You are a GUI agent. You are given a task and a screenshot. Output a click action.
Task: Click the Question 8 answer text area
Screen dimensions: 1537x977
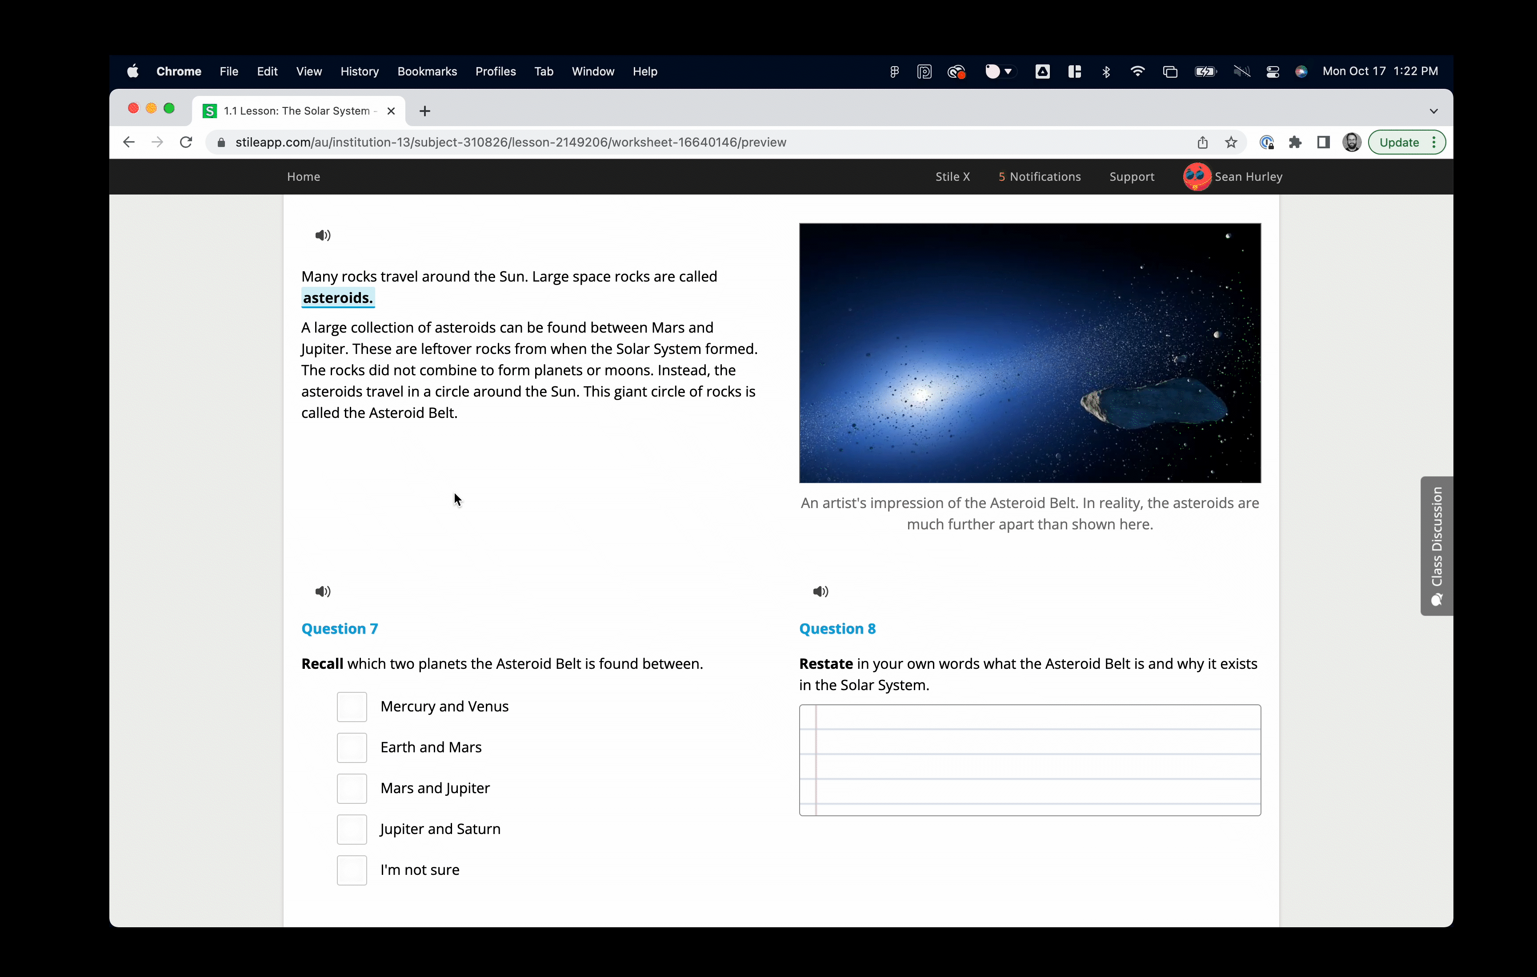pos(1029,760)
